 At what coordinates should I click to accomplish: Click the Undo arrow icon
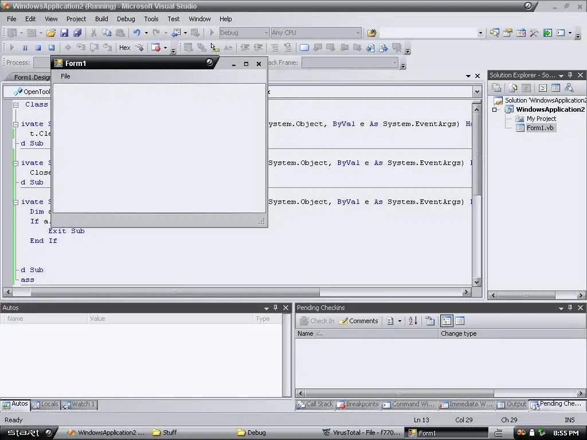136,33
